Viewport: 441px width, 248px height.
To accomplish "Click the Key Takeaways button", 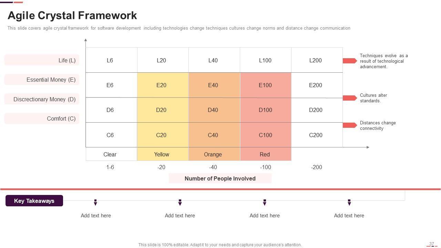I will click(34, 201).
